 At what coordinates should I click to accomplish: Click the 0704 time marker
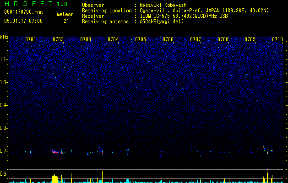(113, 39)
